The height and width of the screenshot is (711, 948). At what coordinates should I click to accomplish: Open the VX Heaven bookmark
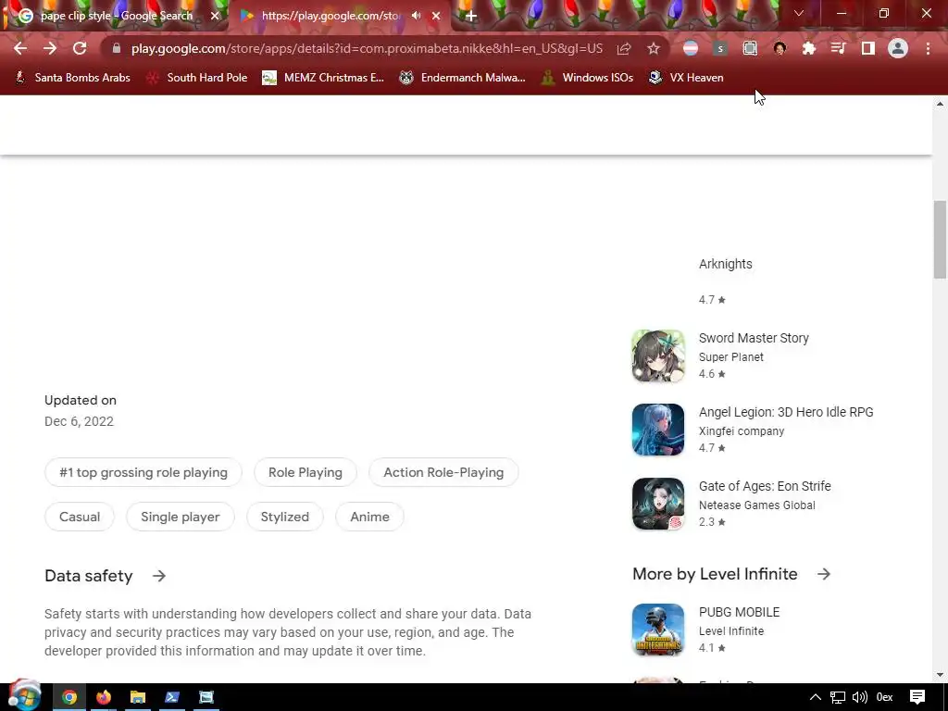(686, 78)
